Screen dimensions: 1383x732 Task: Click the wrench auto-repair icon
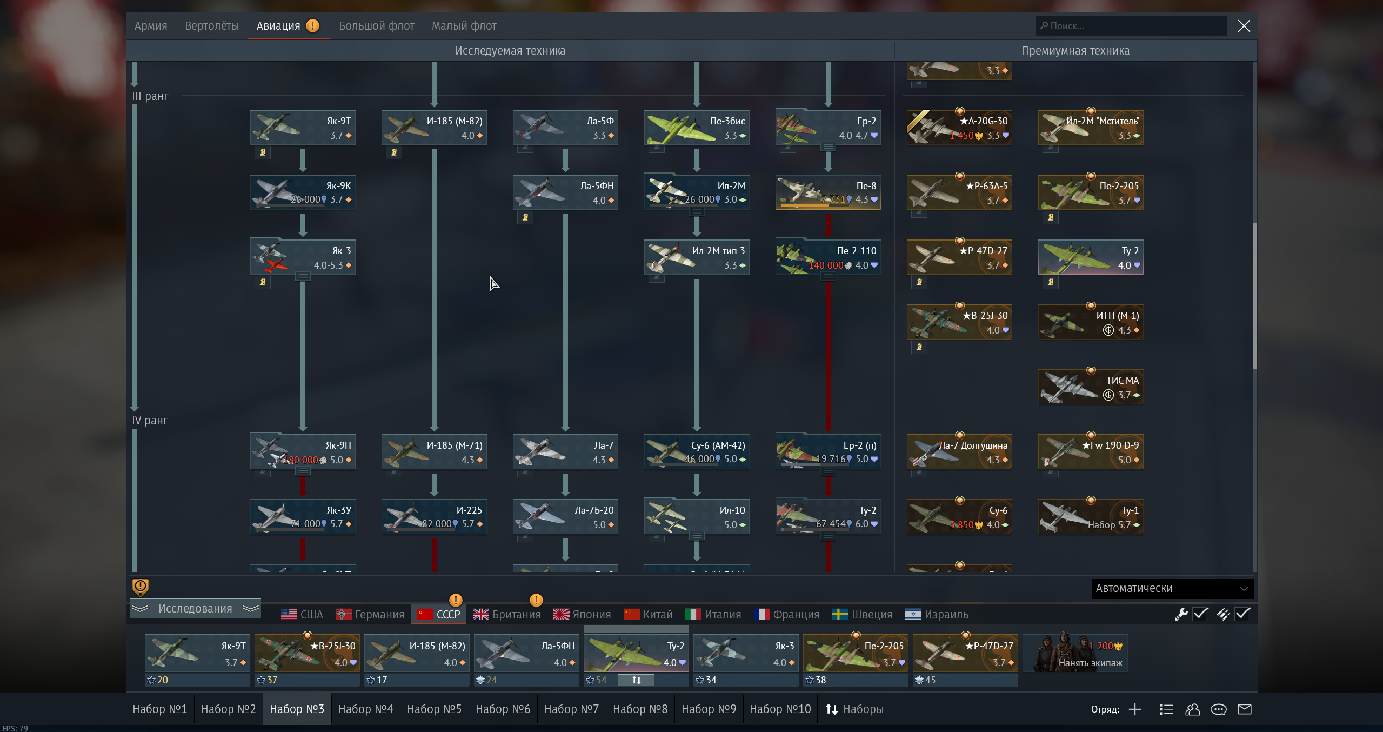[1181, 614]
